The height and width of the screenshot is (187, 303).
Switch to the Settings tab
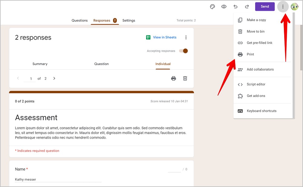pos(129,21)
